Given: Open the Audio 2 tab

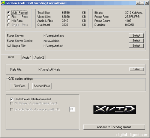Looking at the screenshot, I should tap(39, 58).
